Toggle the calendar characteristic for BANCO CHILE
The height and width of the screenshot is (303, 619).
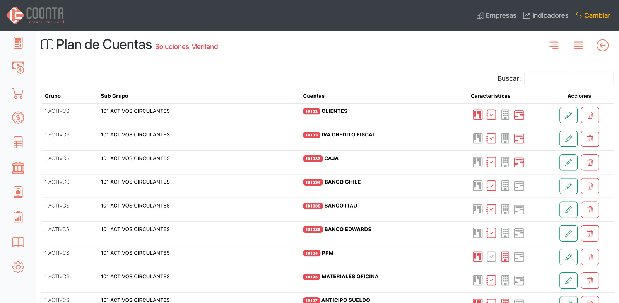coord(519,186)
